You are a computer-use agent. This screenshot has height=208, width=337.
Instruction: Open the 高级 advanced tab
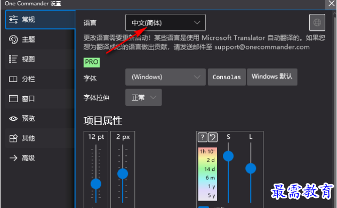click(x=40, y=158)
